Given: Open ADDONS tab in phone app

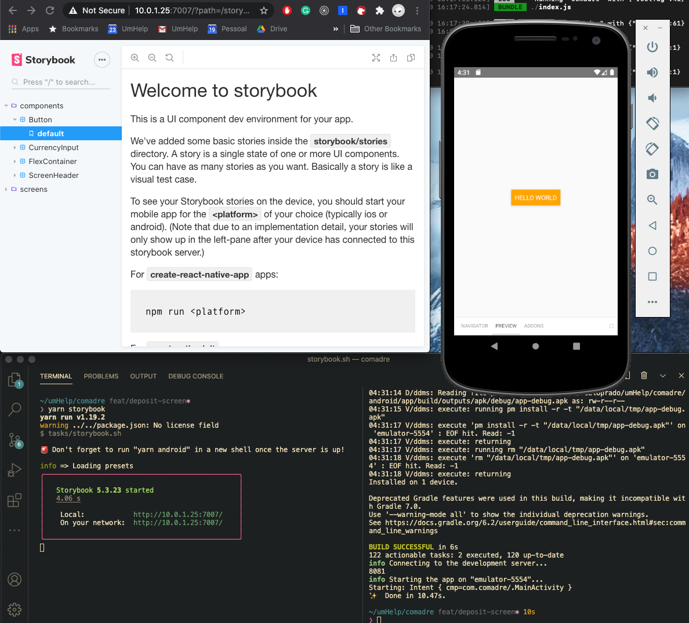Looking at the screenshot, I should pyautogui.click(x=534, y=326).
